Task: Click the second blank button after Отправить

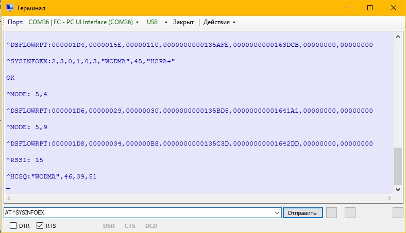Action: 350,212
